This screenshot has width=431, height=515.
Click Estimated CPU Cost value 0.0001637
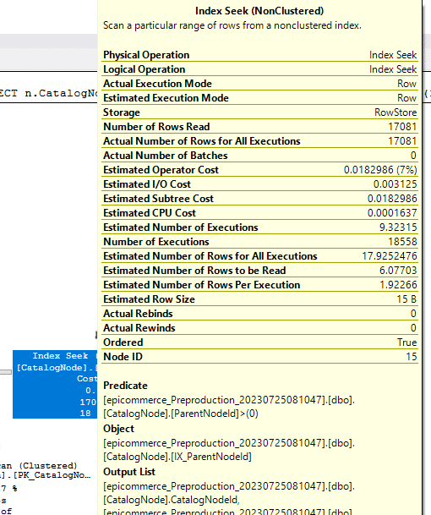(392, 213)
